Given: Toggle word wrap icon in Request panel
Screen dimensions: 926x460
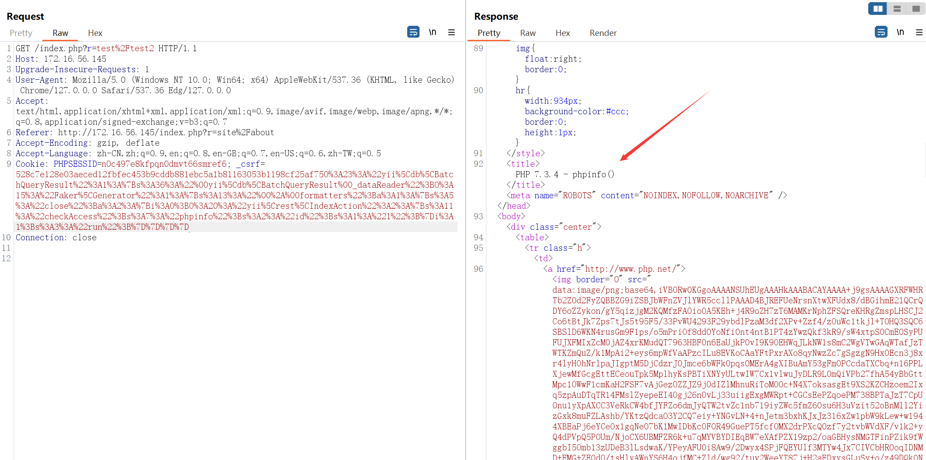Looking at the screenshot, I should click(x=413, y=32).
